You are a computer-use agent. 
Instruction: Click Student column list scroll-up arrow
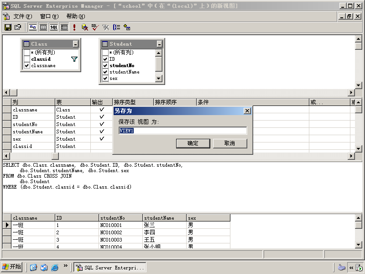pos(158,53)
